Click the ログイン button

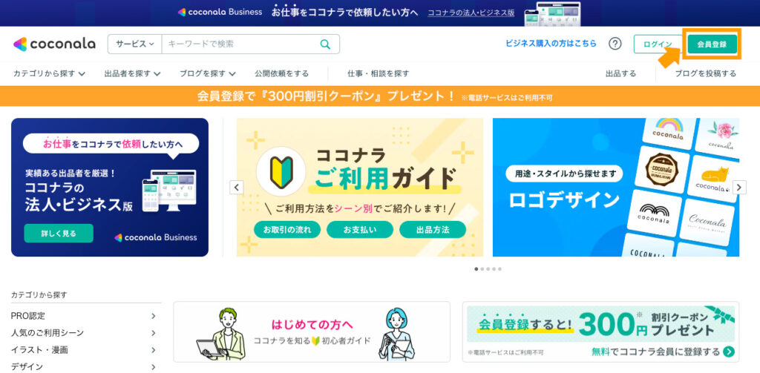tap(658, 44)
